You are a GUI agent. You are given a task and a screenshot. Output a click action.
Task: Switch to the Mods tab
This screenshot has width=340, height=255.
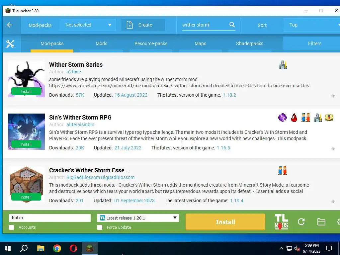pos(102,43)
